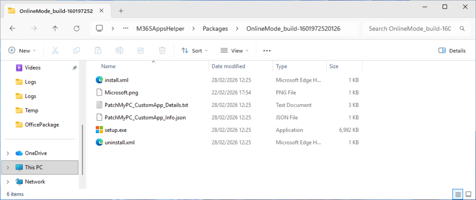Expand the OneDrive tree node
The height and width of the screenshot is (200, 476).
tap(8, 153)
